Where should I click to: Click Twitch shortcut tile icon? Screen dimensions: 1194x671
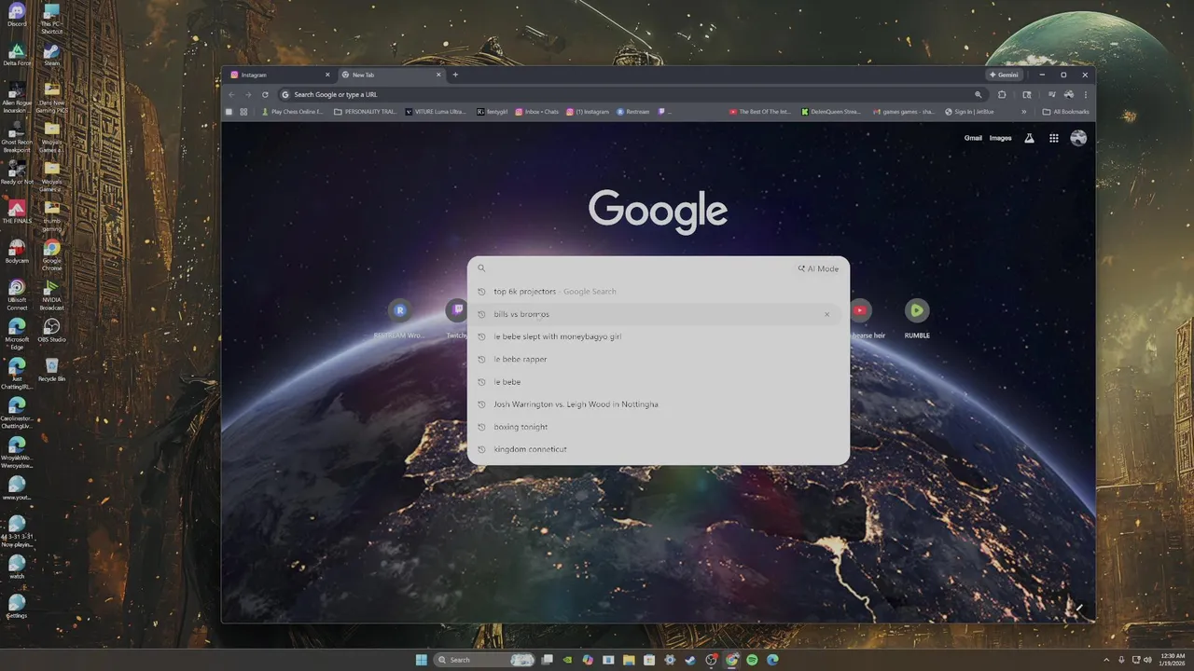tap(456, 310)
